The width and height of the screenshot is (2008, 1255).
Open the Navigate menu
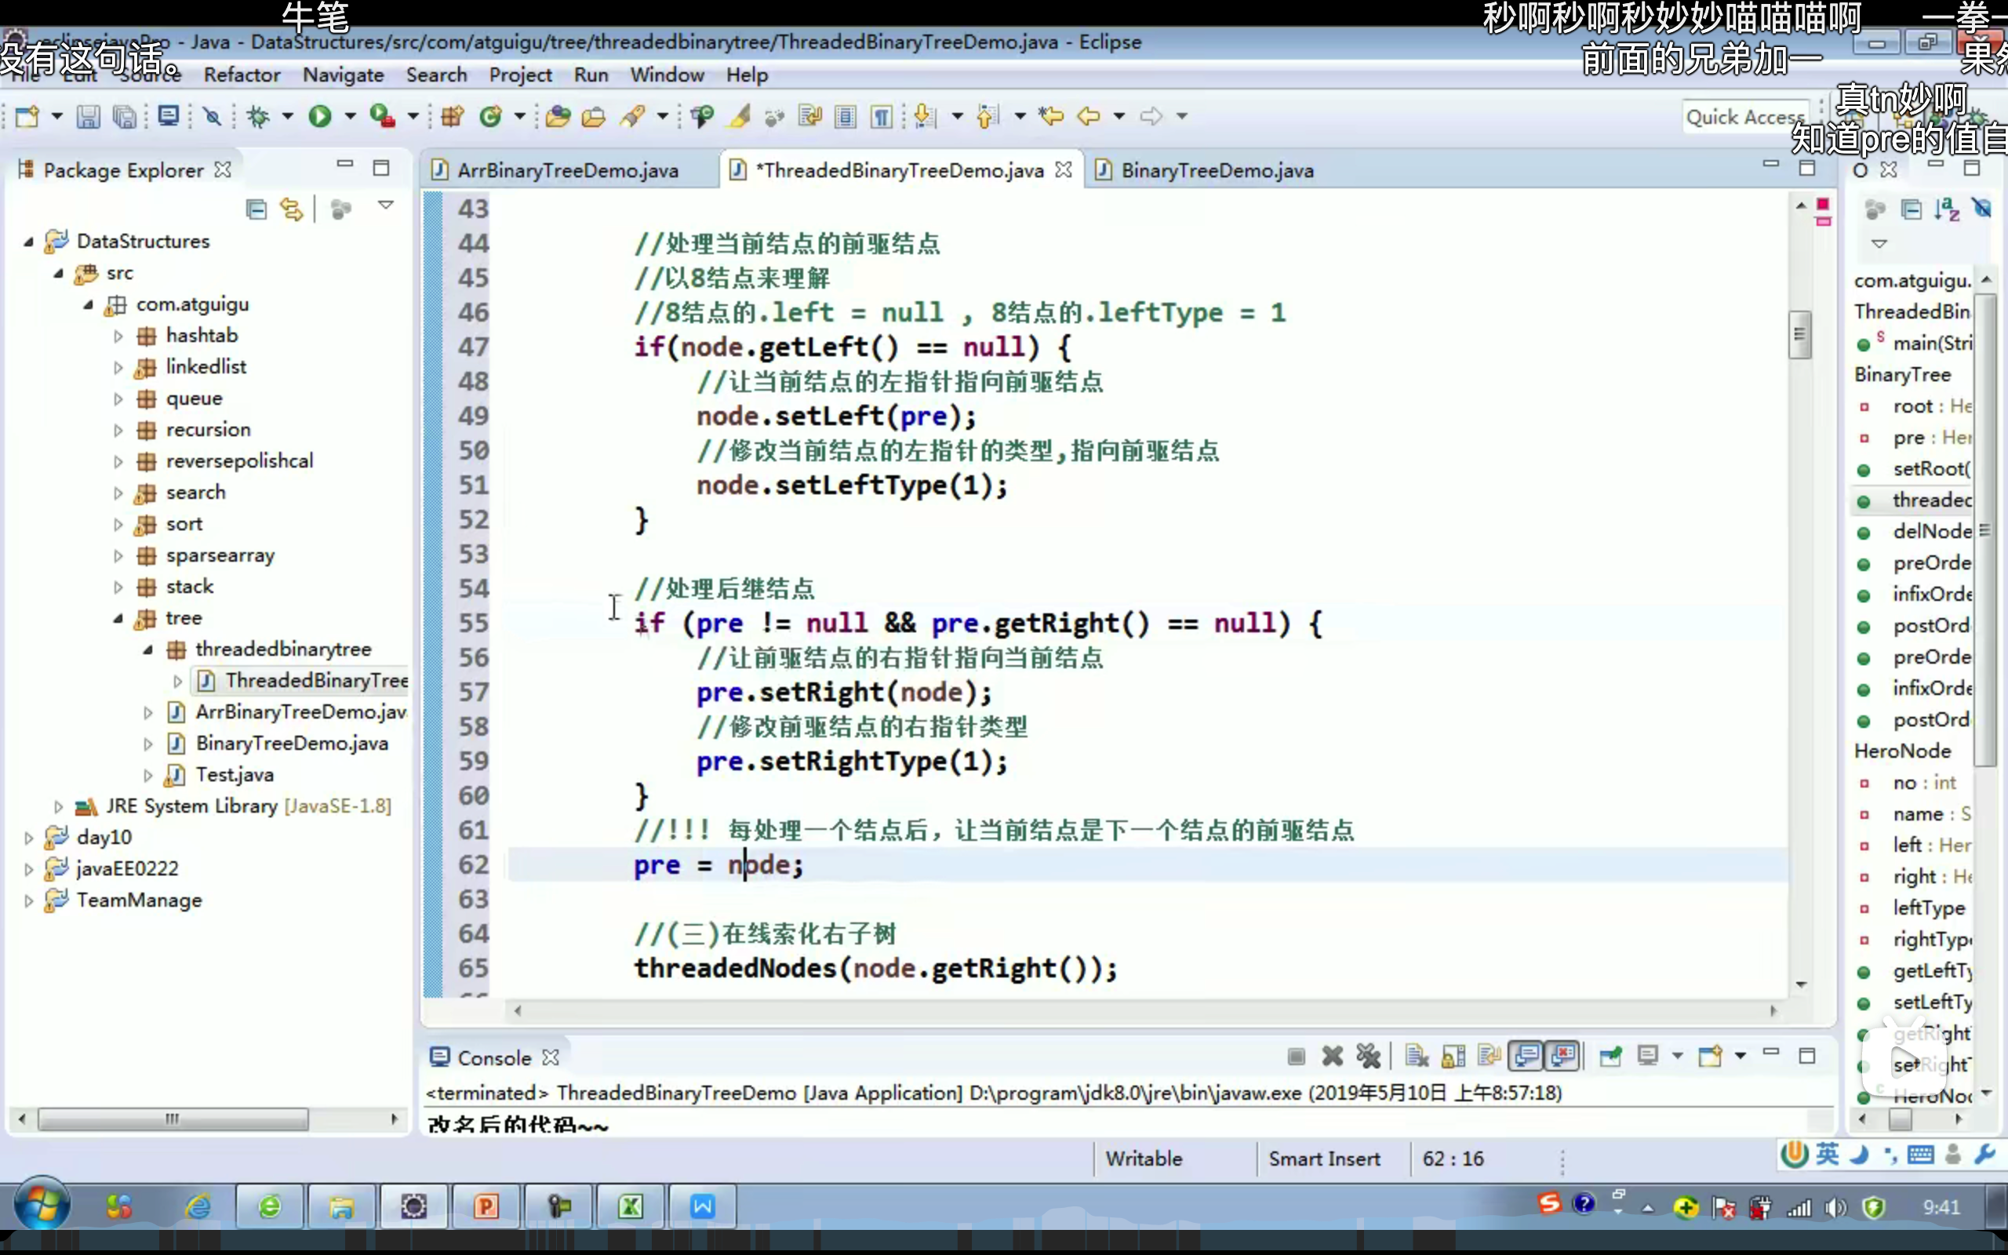point(344,75)
